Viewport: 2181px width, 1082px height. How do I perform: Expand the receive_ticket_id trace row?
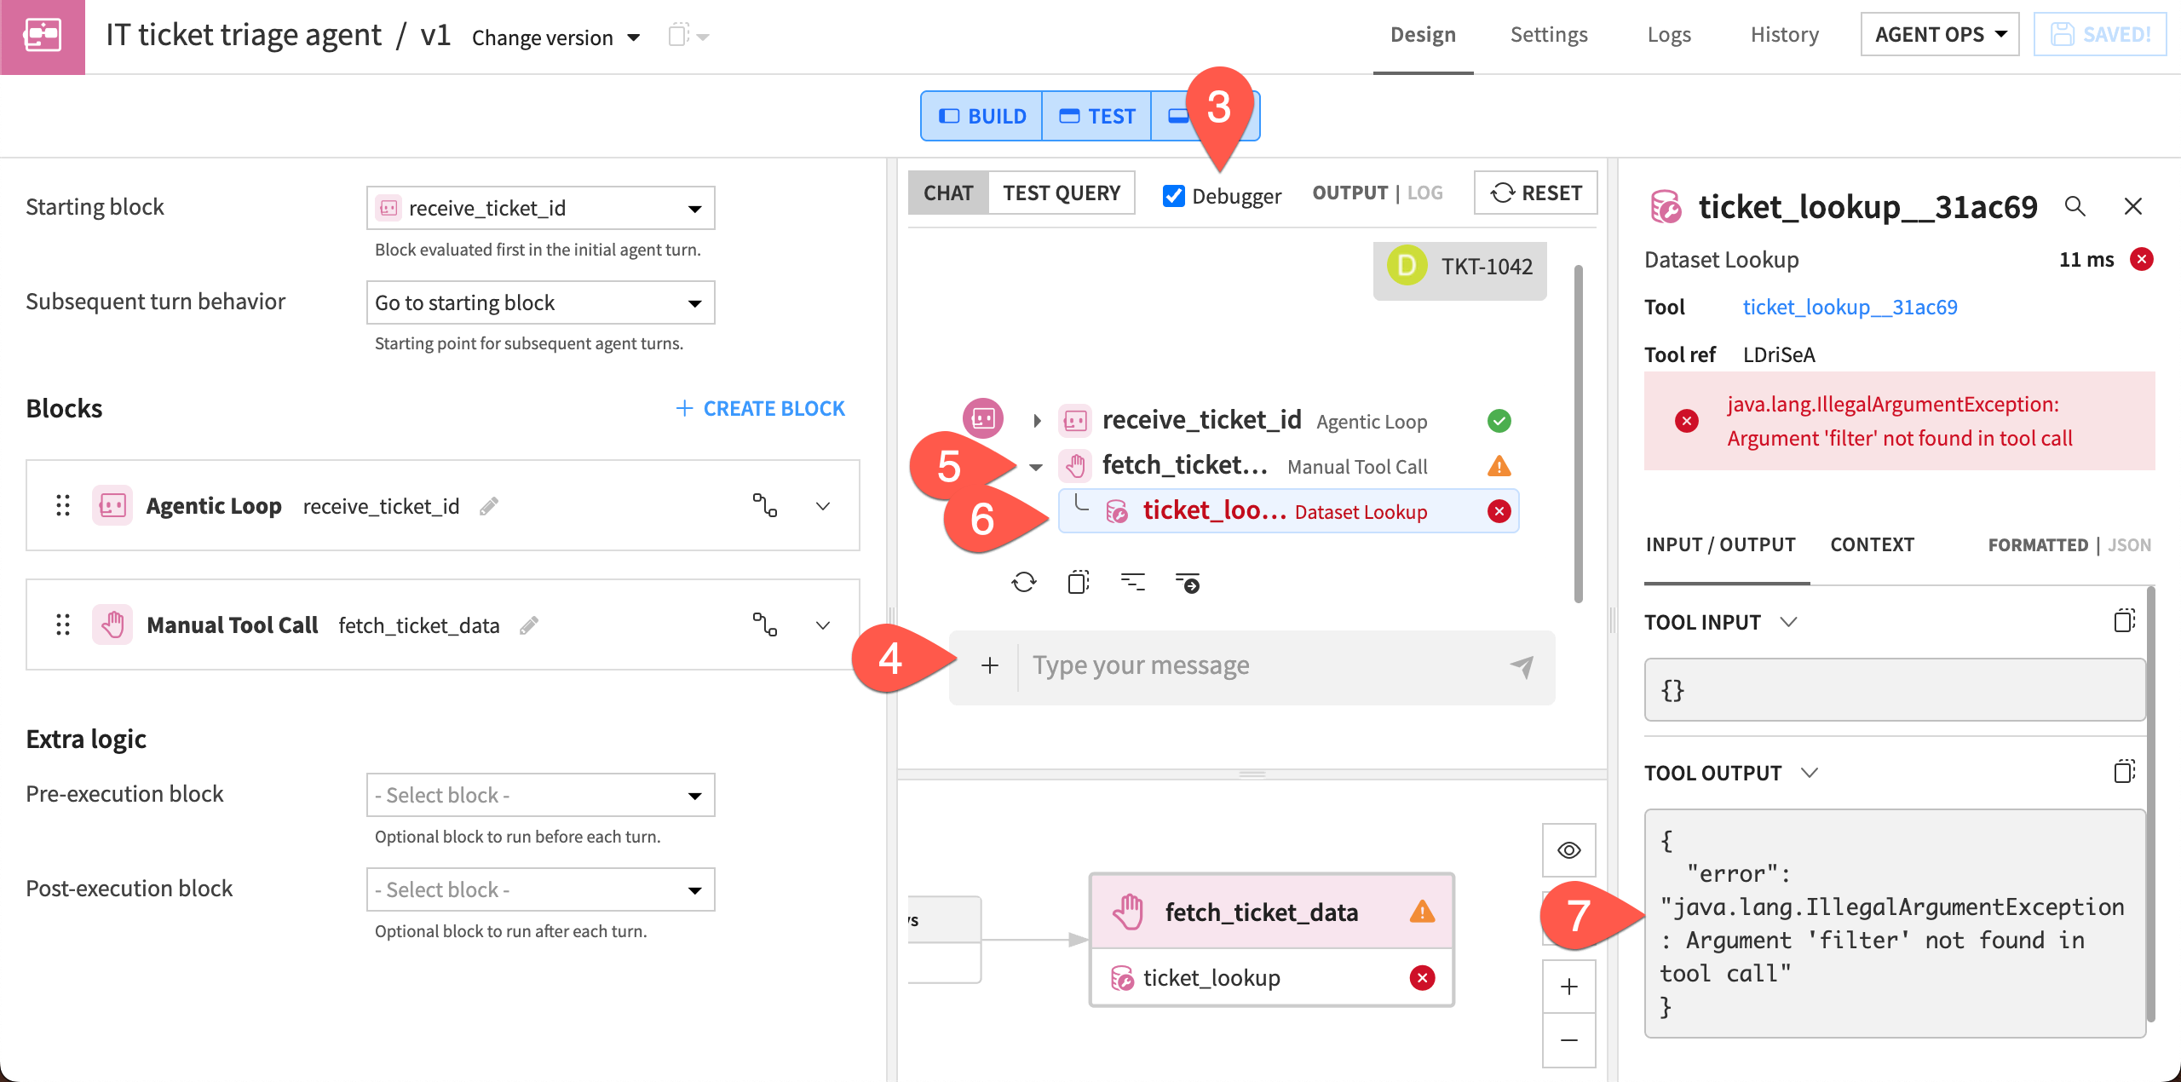[x=1037, y=421]
